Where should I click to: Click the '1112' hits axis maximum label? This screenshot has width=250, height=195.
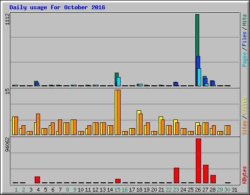click(x=8, y=19)
